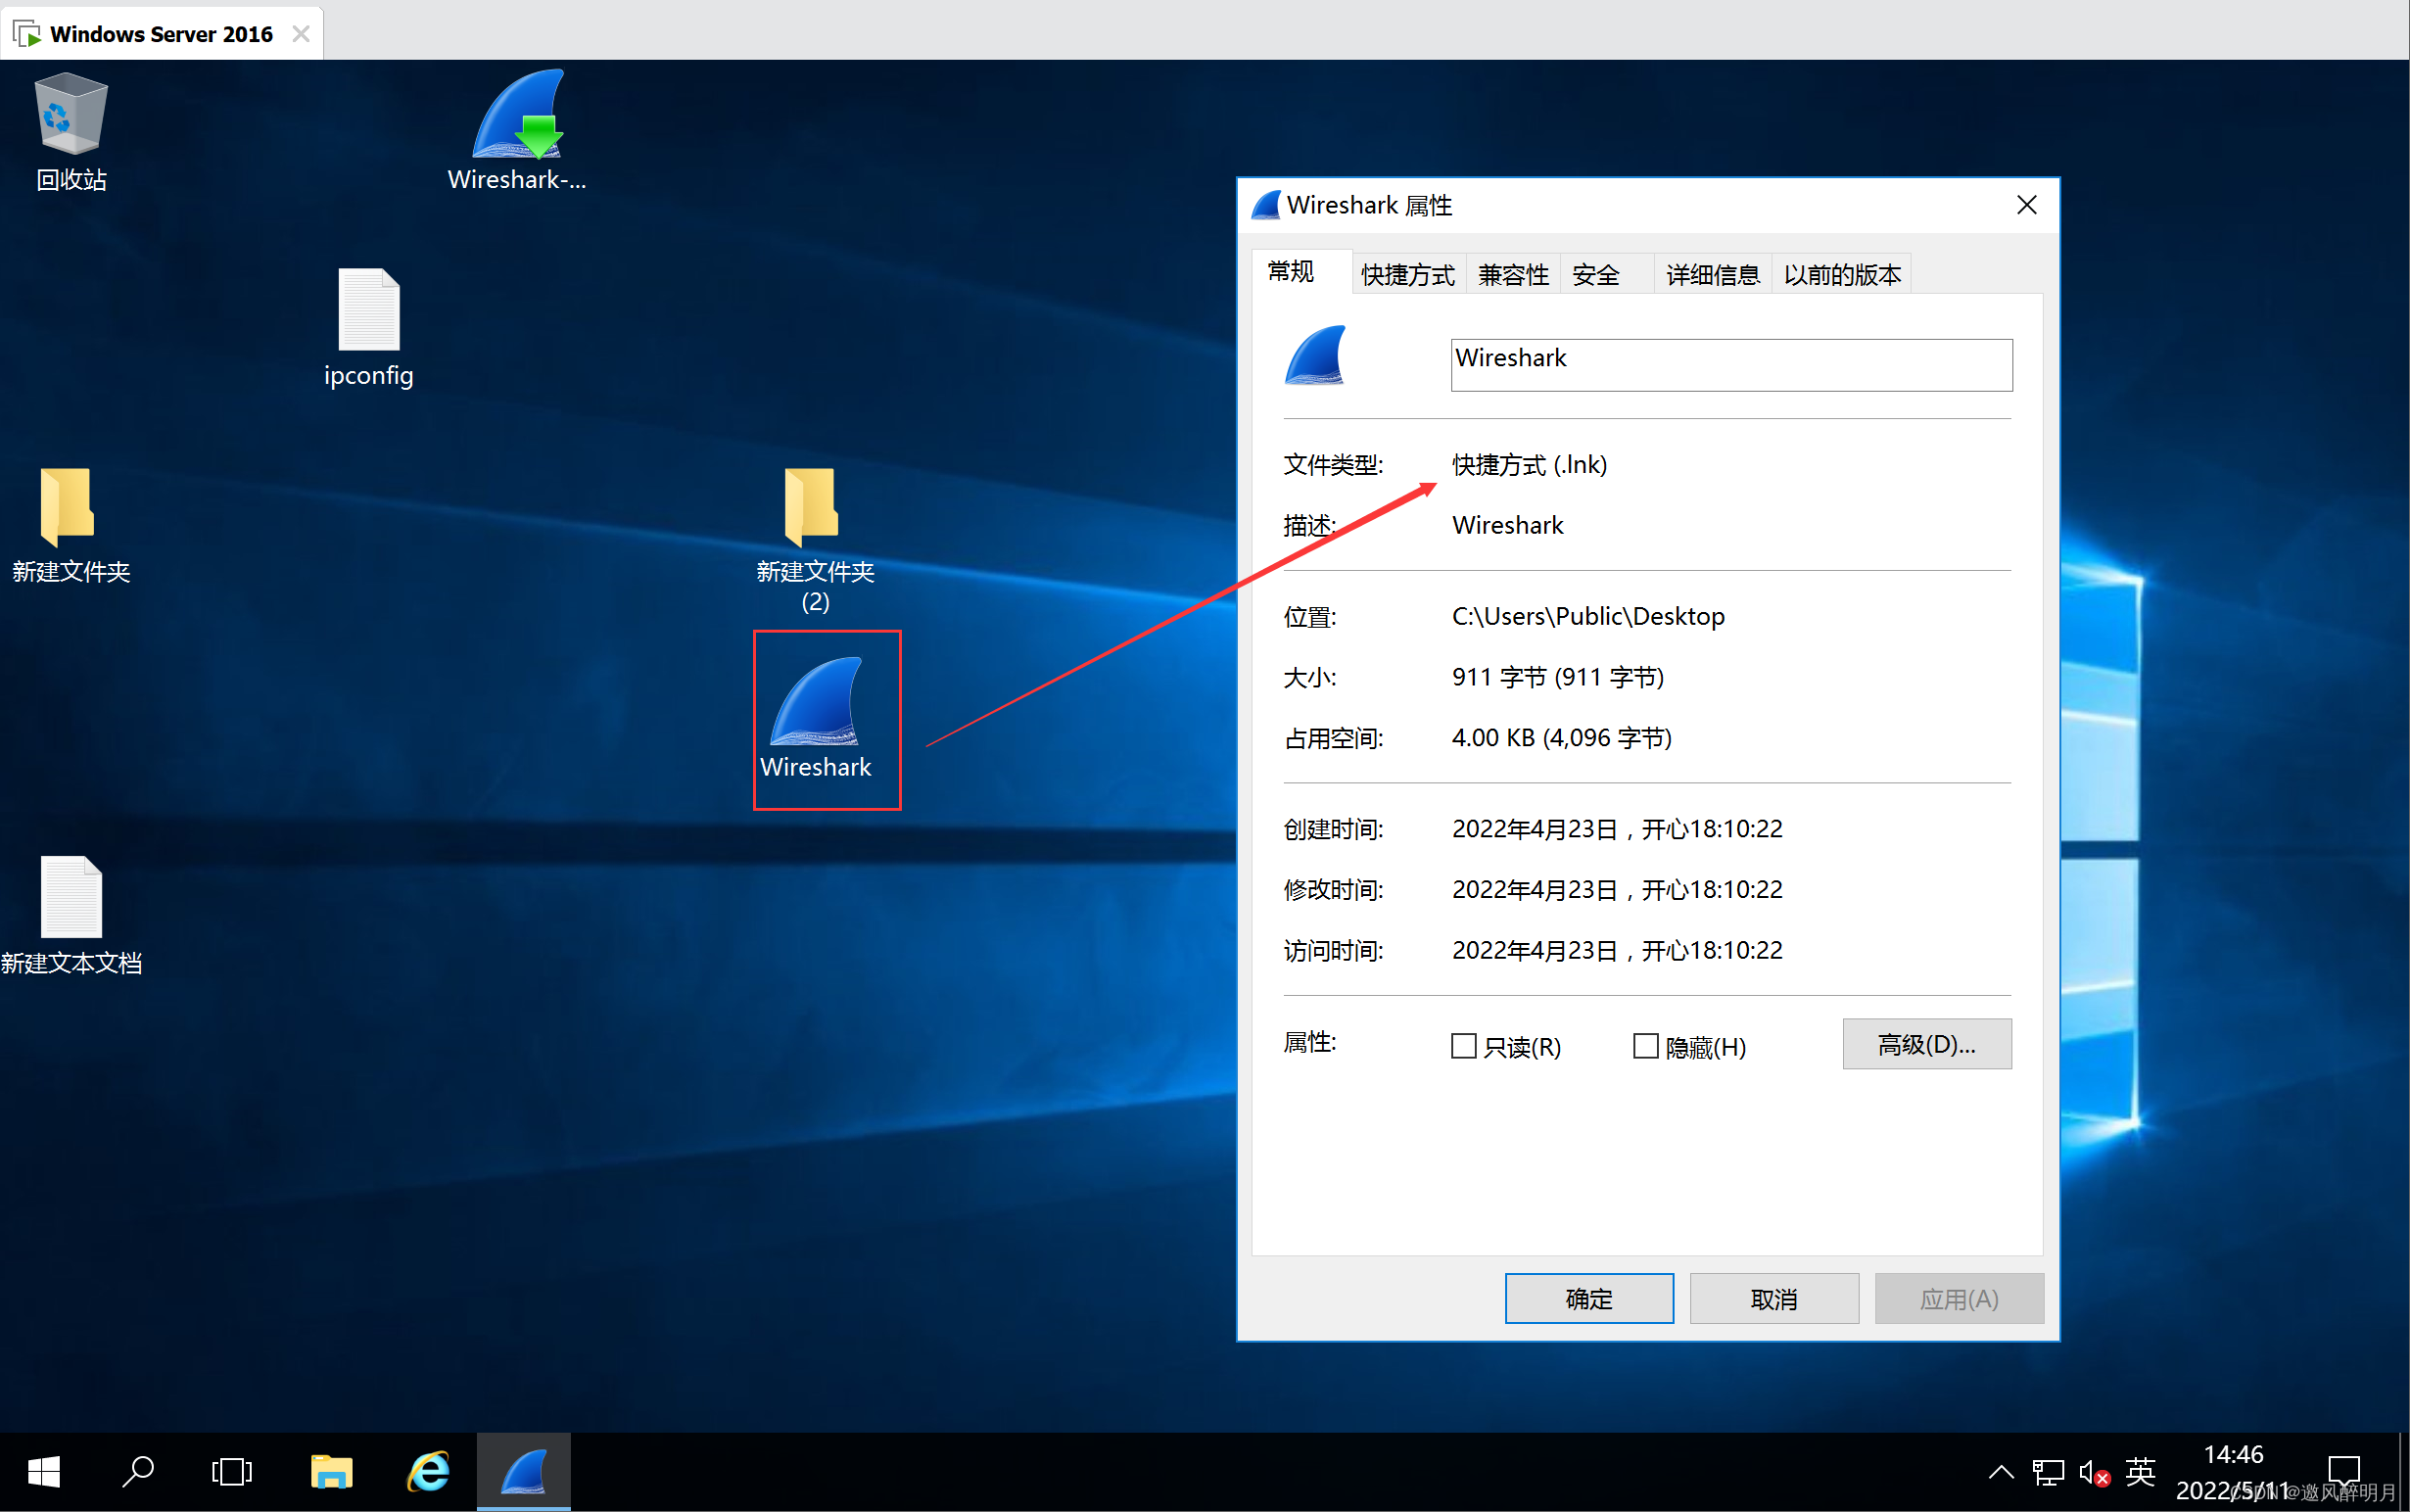Select the 新建文件夹 folder icon
Viewport: 2410px width, 1512px height.
coord(71,525)
